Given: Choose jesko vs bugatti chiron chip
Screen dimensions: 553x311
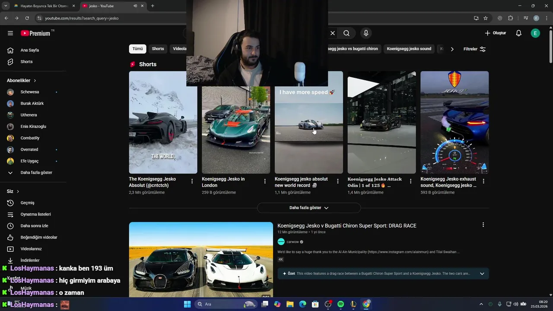Looking at the screenshot, I should pos(353,49).
